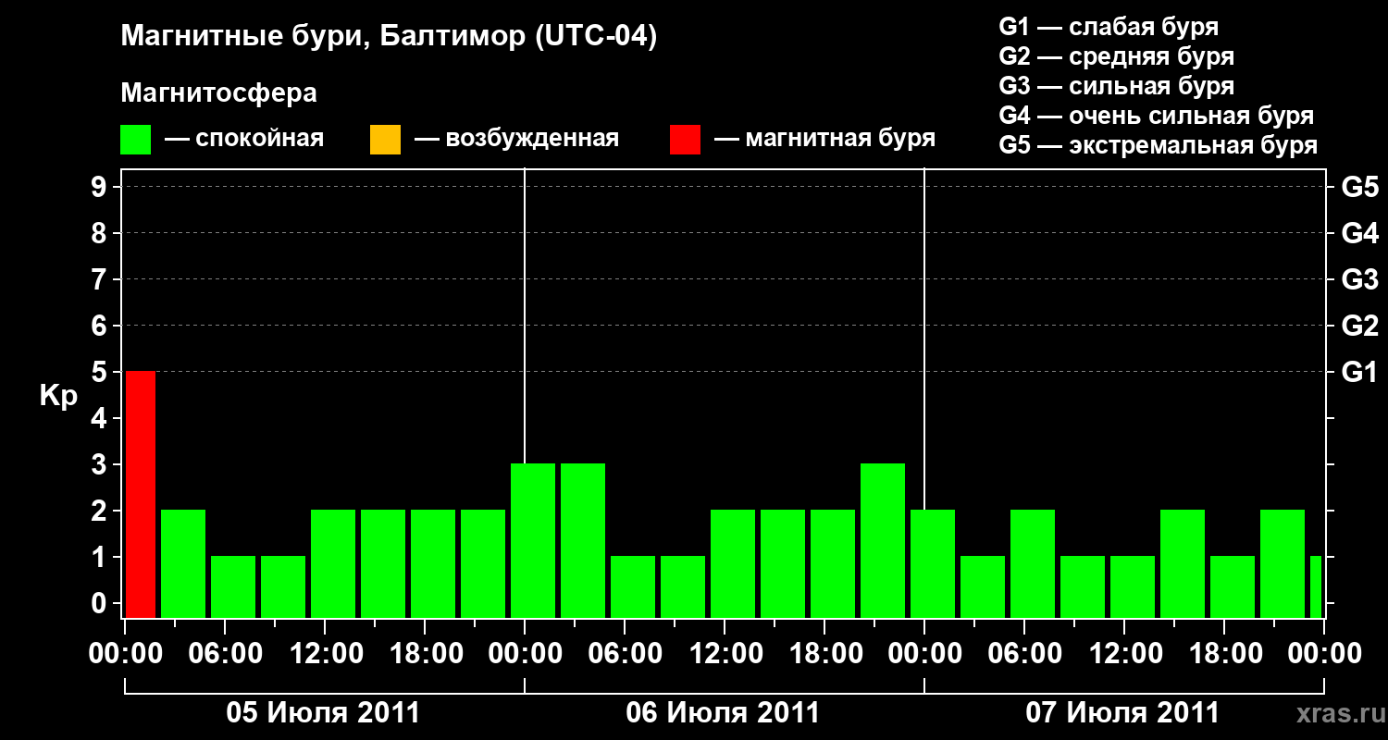Click the '05 Июля 2011' date label
The height and width of the screenshot is (740, 1388).
[x=324, y=713]
